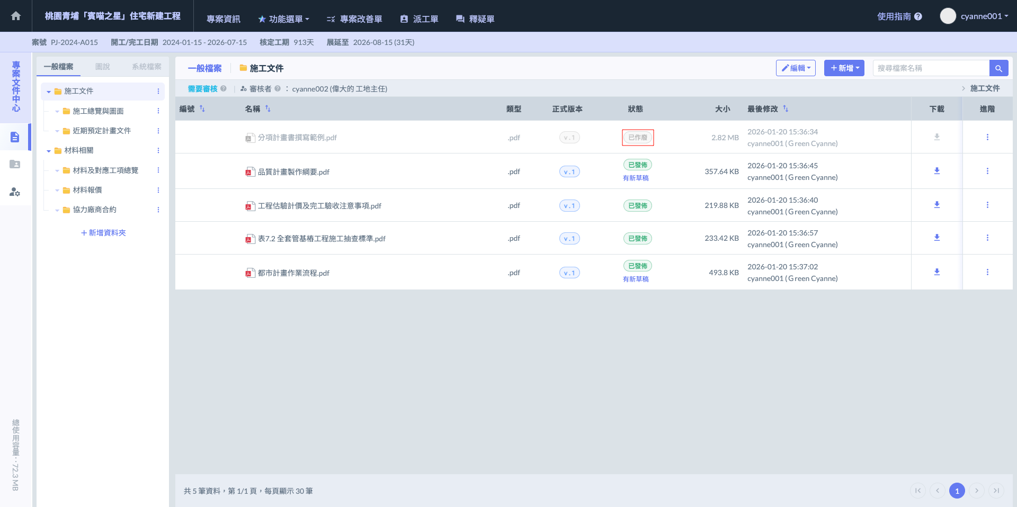Collapse the 材料相關 folder tree
Screen dimensions: 1017x507
click(49, 151)
